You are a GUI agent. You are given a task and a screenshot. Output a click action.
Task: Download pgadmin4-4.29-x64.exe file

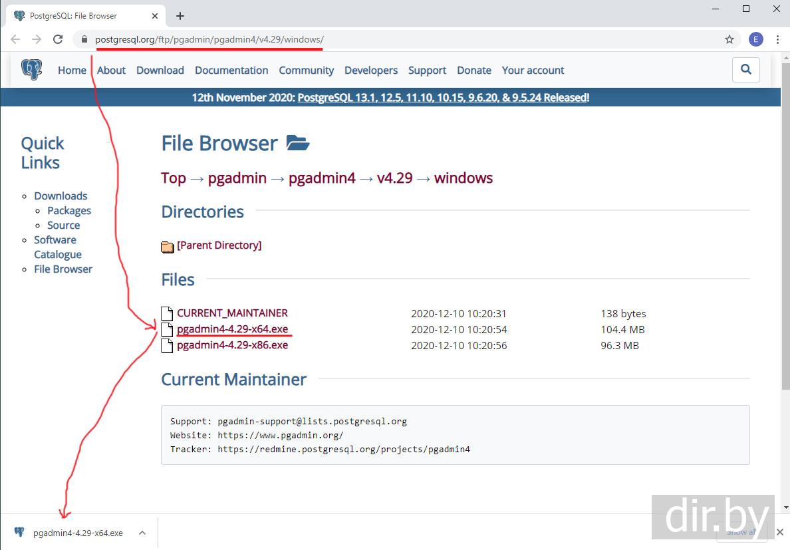coord(232,329)
